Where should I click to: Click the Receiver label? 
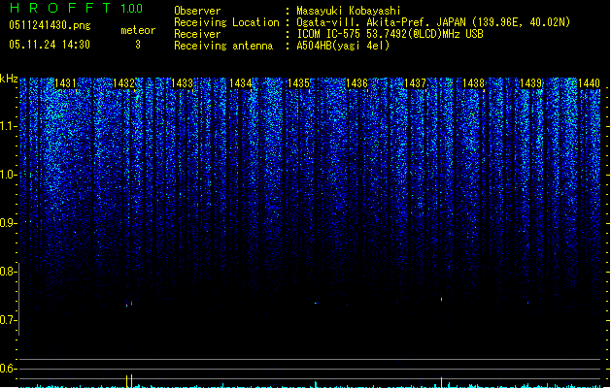pos(197,34)
